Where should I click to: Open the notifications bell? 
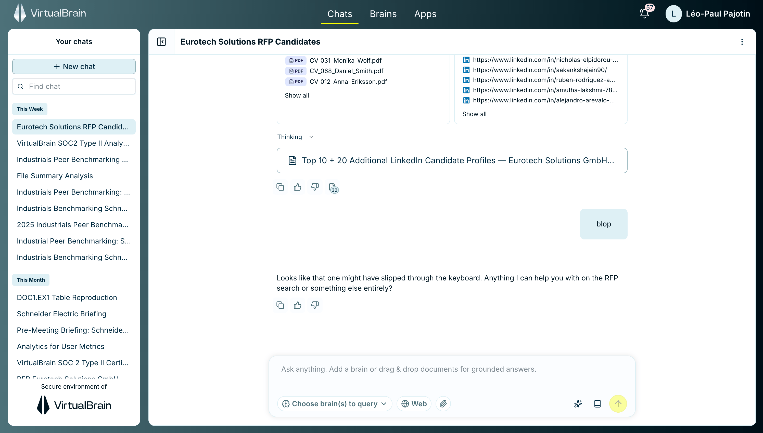[644, 14]
